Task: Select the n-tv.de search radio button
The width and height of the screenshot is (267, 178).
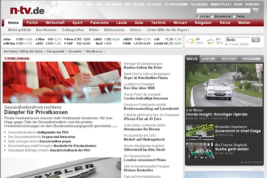Action: pos(197,16)
